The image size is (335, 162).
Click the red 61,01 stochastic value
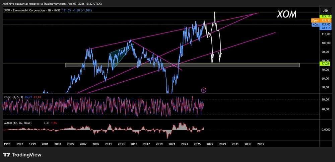(x=37, y=97)
